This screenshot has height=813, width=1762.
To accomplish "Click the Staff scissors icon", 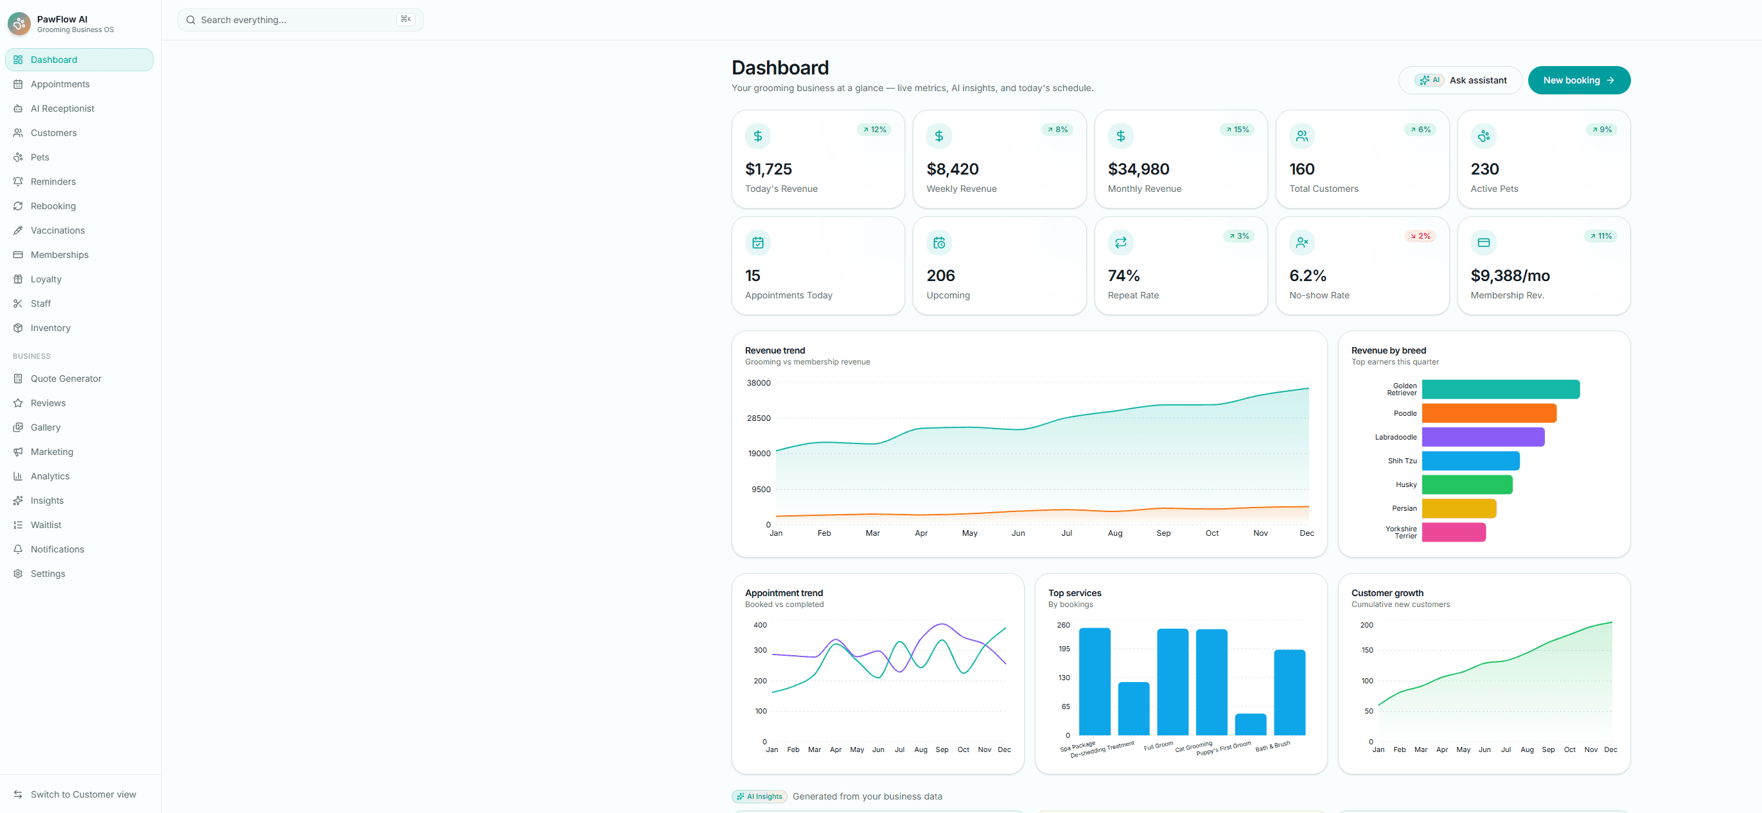I will (19, 304).
